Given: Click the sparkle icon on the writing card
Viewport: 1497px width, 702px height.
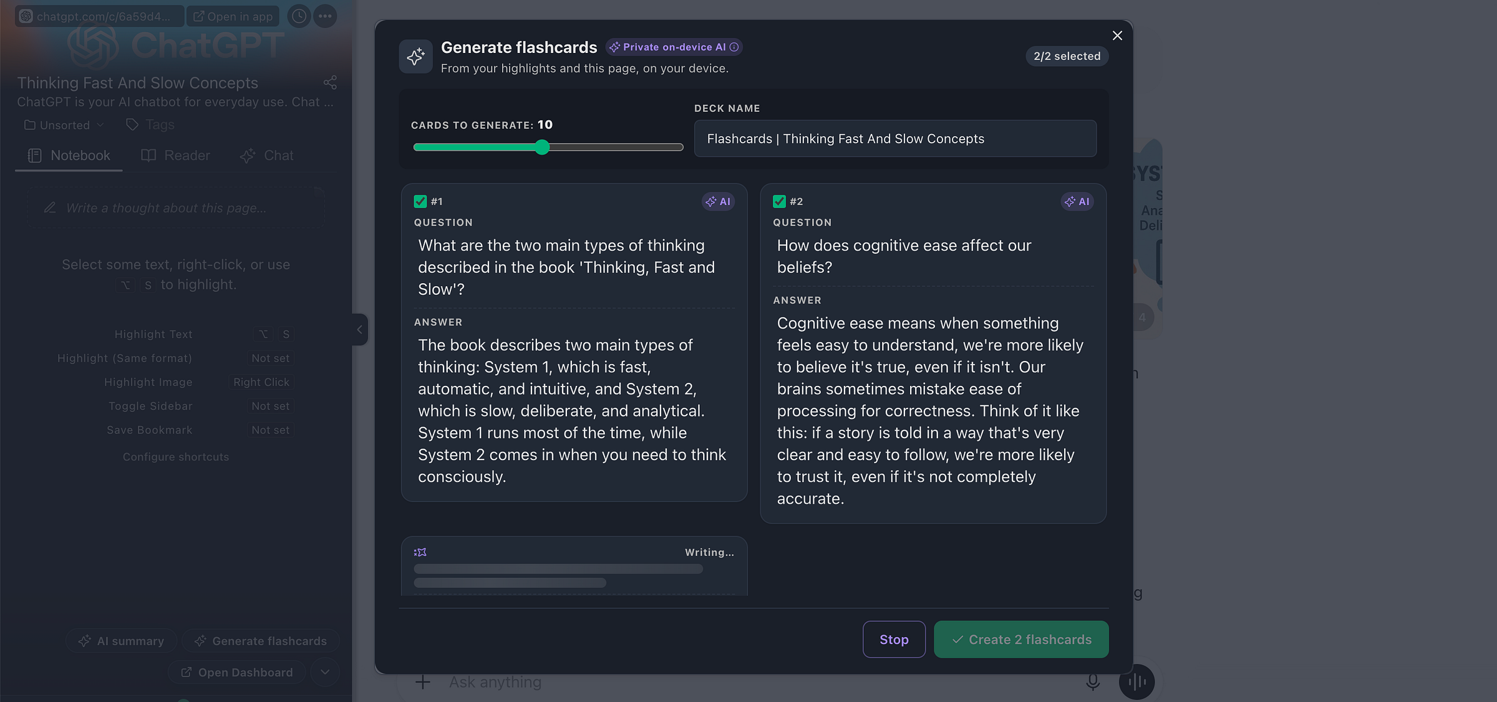Looking at the screenshot, I should coord(420,552).
